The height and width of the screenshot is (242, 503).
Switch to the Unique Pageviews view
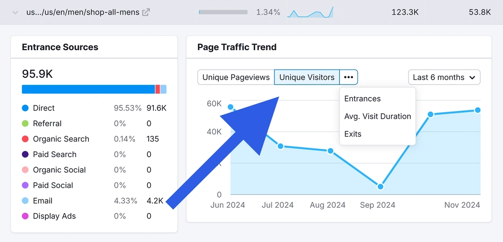click(236, 77)
